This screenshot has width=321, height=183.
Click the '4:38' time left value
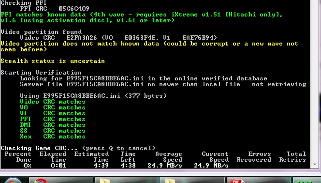(128, 166)
